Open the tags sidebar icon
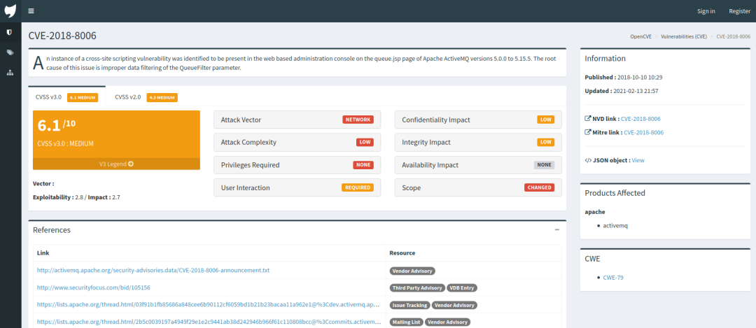The image size is (756, 328). [10, 52]
